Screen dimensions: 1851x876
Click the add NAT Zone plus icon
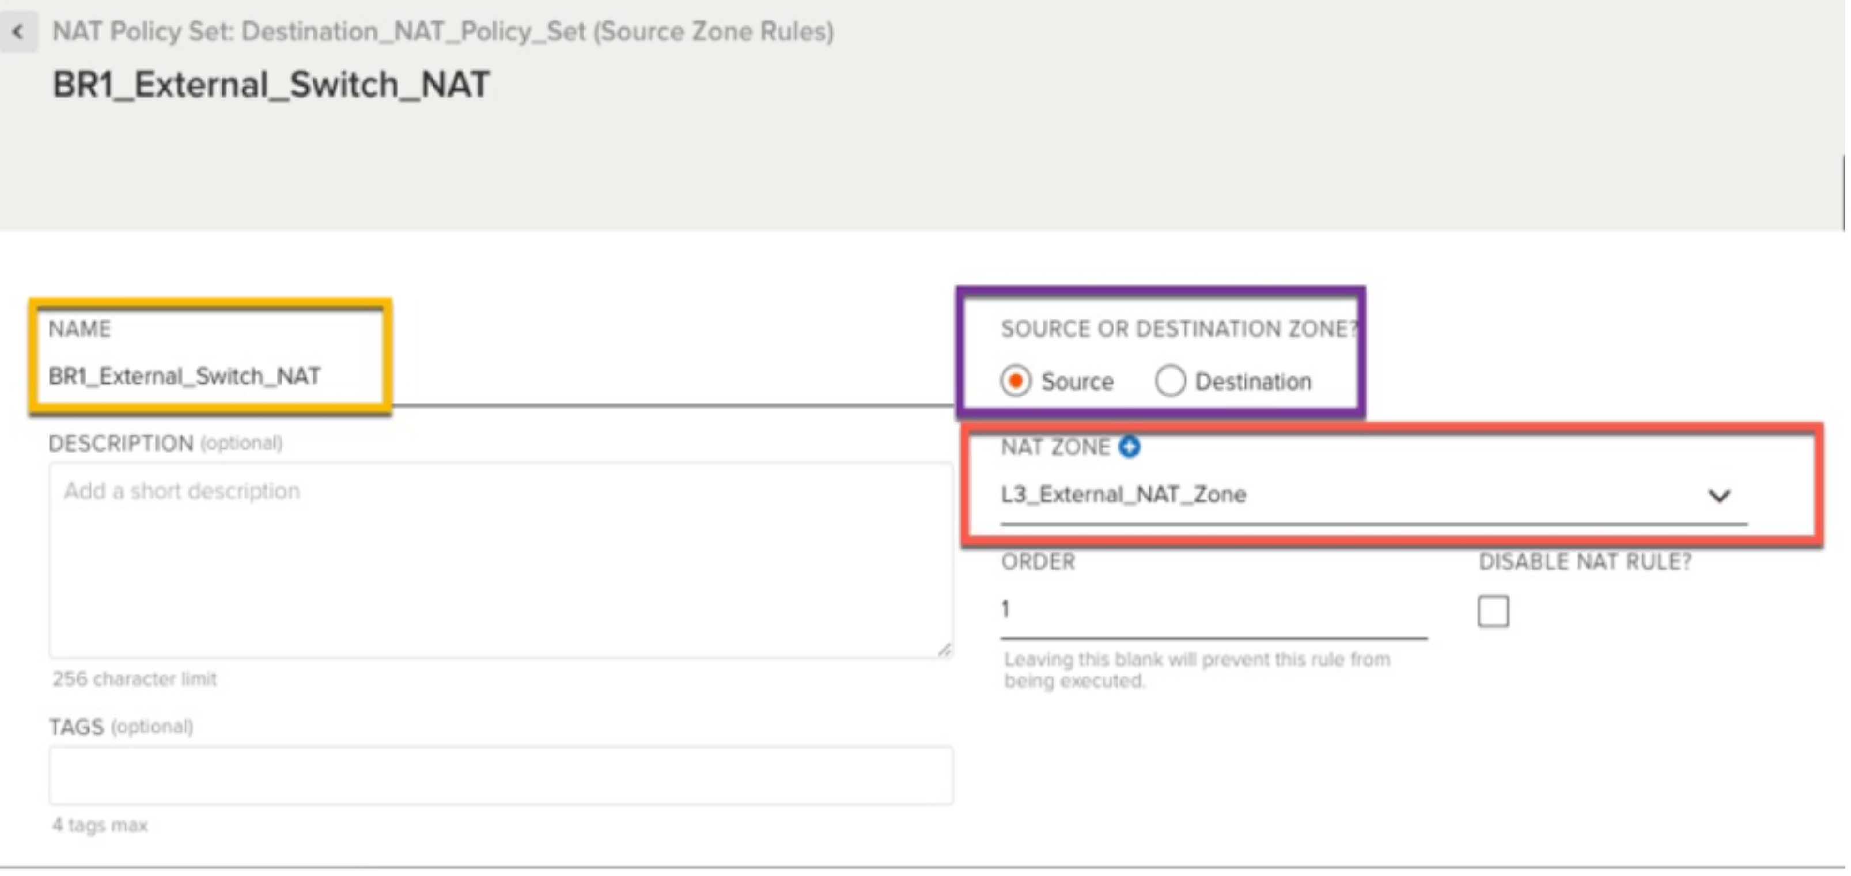click(x=1131, y=448)
